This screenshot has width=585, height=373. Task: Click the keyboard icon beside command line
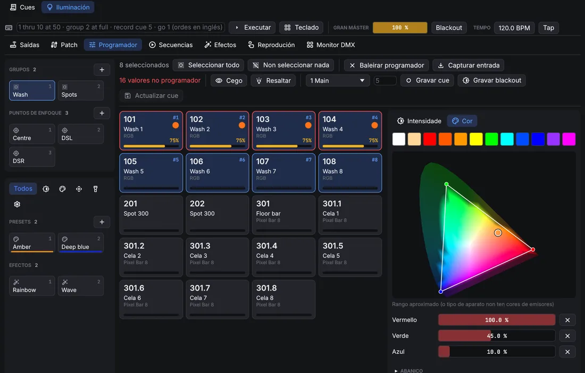coord(9,28)
